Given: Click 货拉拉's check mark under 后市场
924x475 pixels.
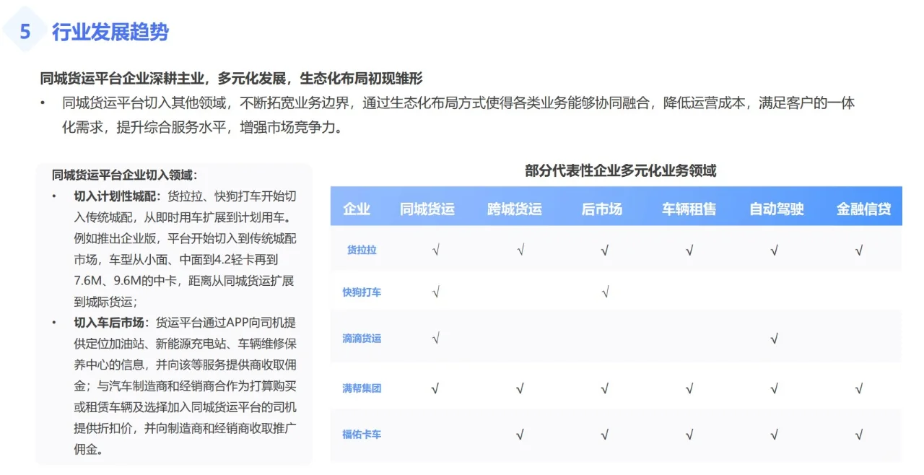Looking at the screenshot, I should click(604, 250).
